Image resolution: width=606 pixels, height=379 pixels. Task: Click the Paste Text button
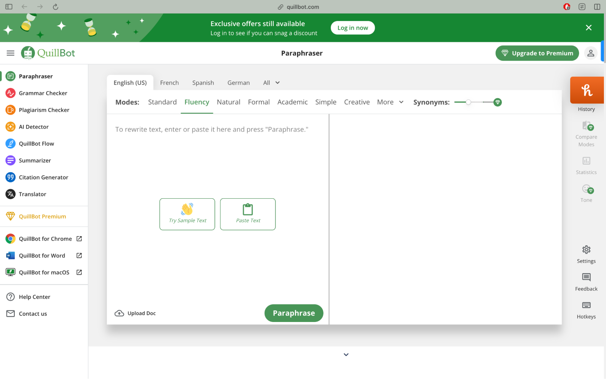tap(248, 214)
